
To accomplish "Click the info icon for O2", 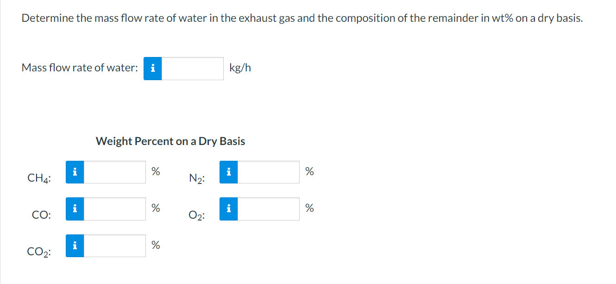I will (229, 209).
